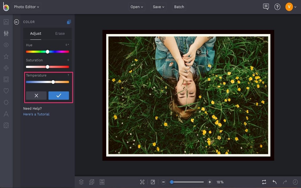Image resolution: width=301 pixels, height=188 pixels.
Task: Select the Effects star icon in sidebar
Action: click(x=6, y=56)
